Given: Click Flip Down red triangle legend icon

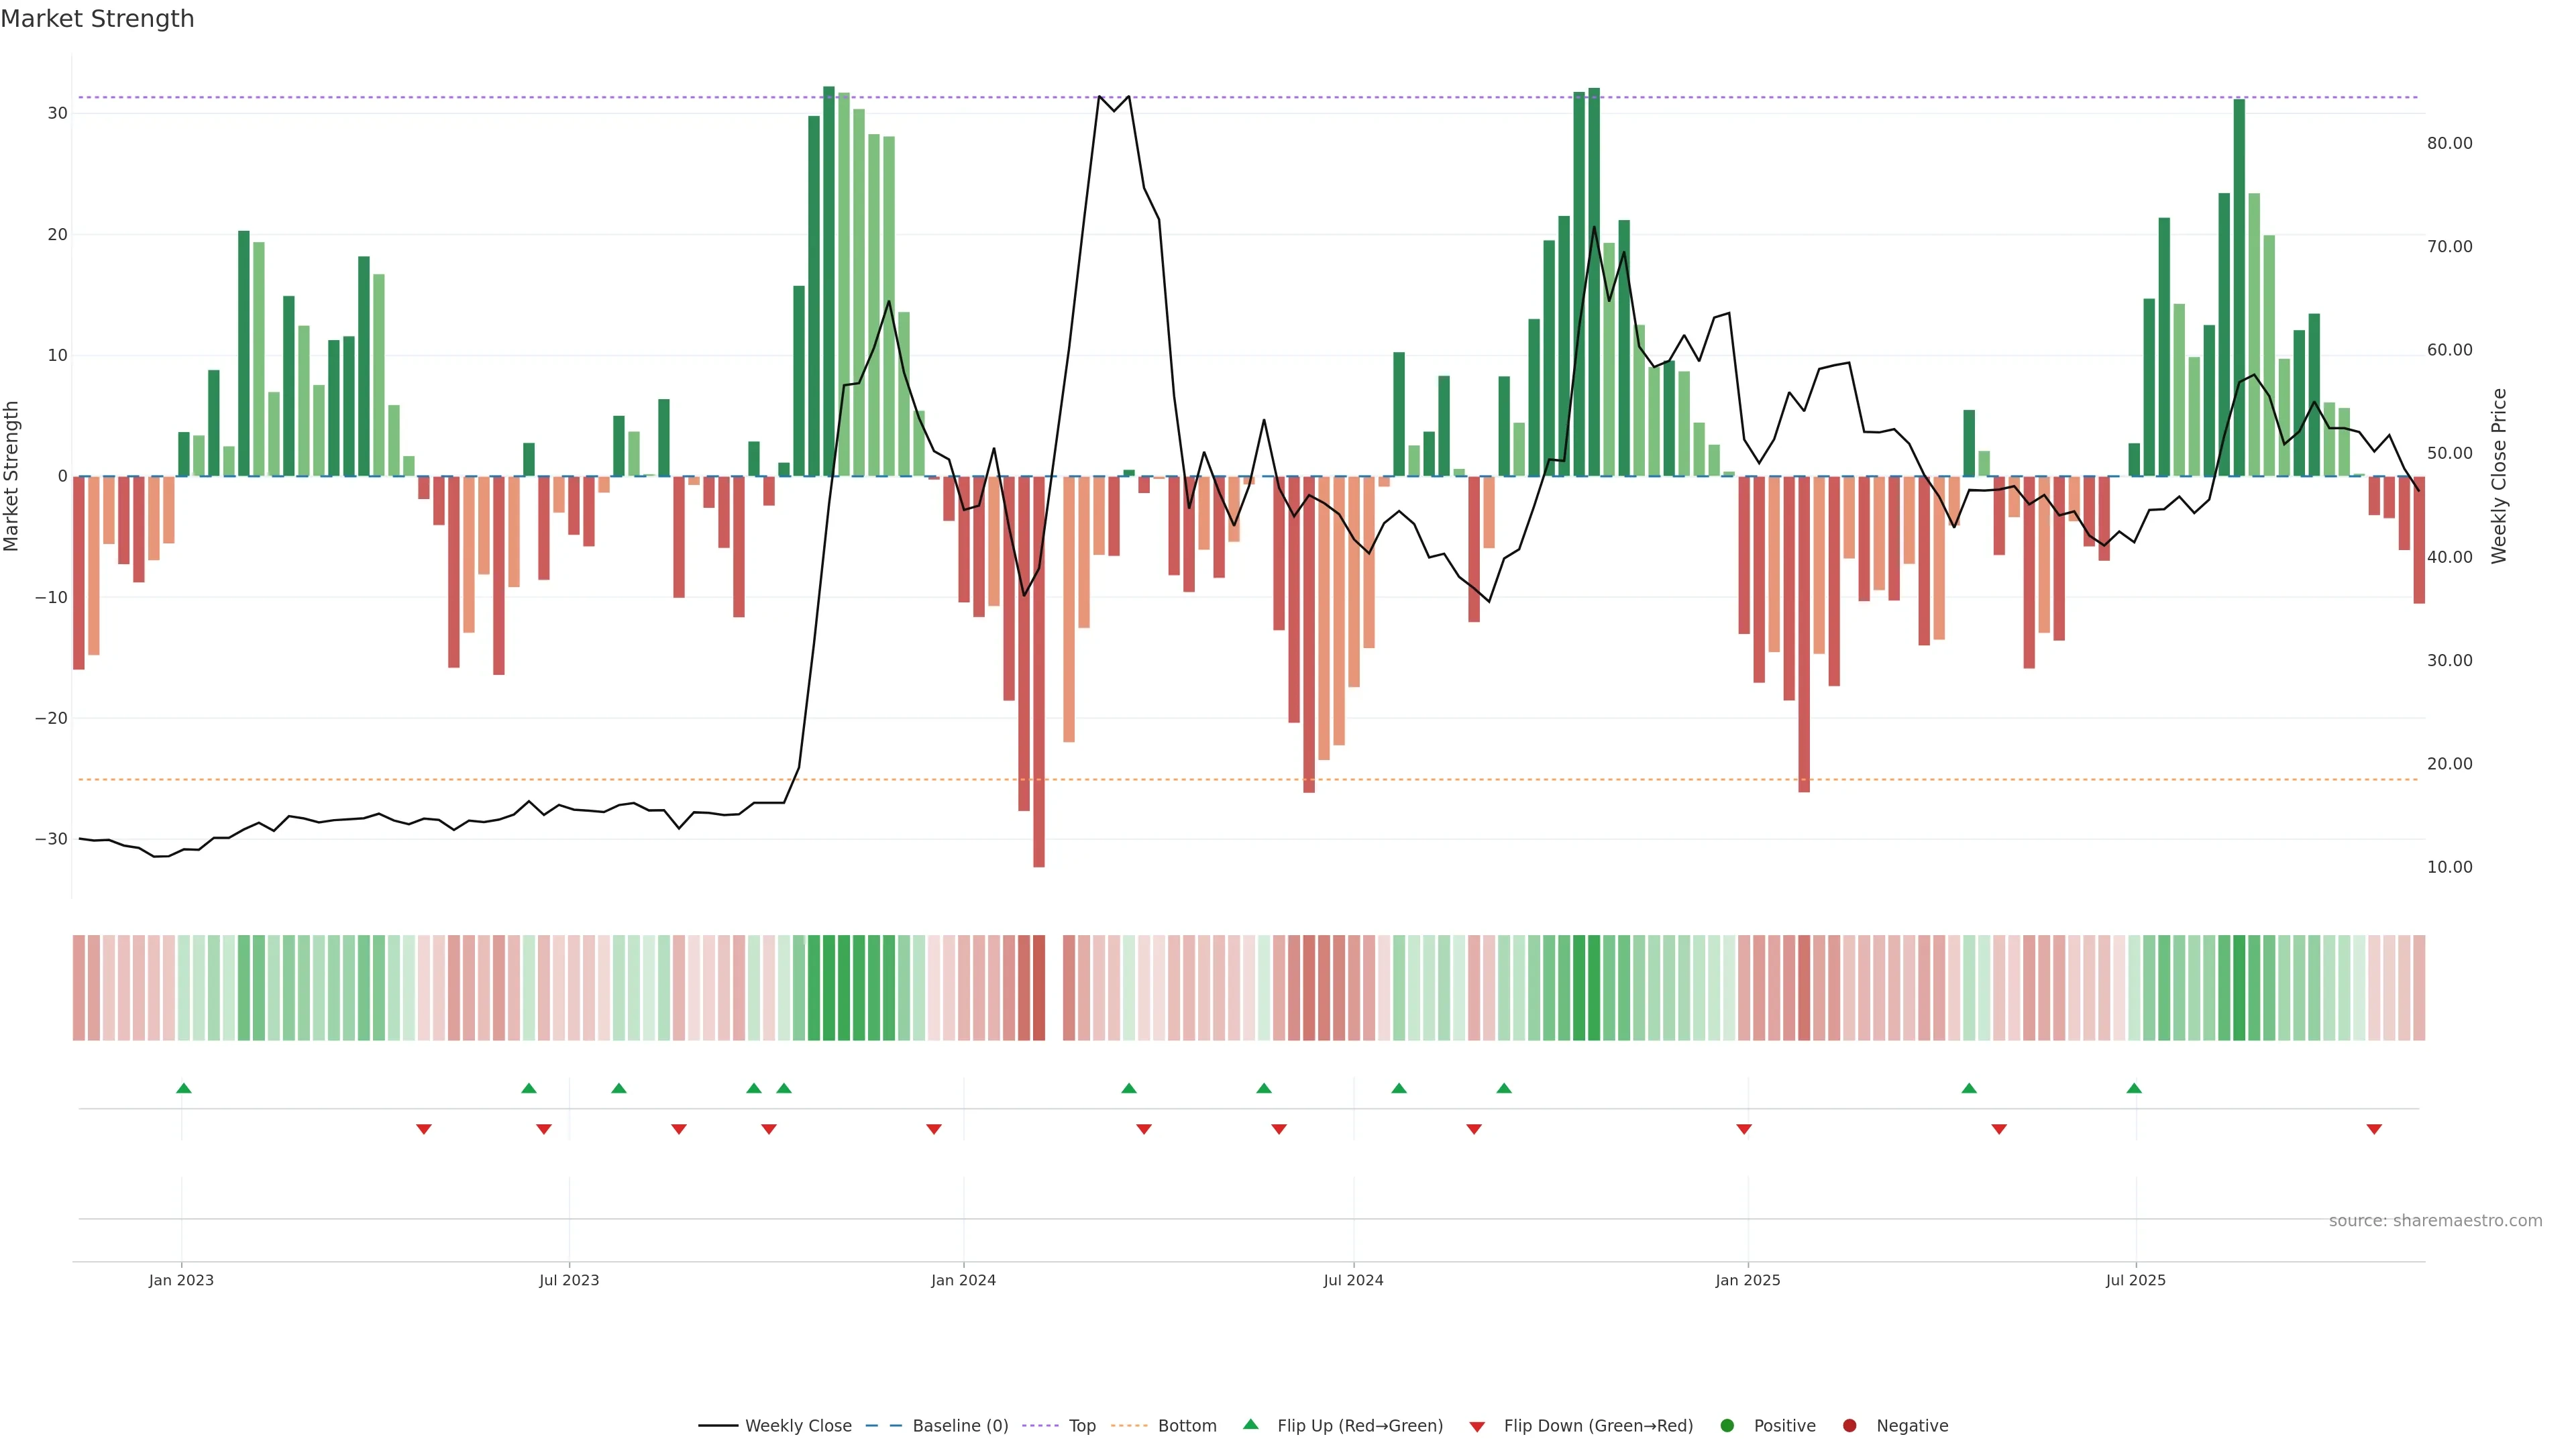Looking at the screenshot, I should click(1477, 1427).
